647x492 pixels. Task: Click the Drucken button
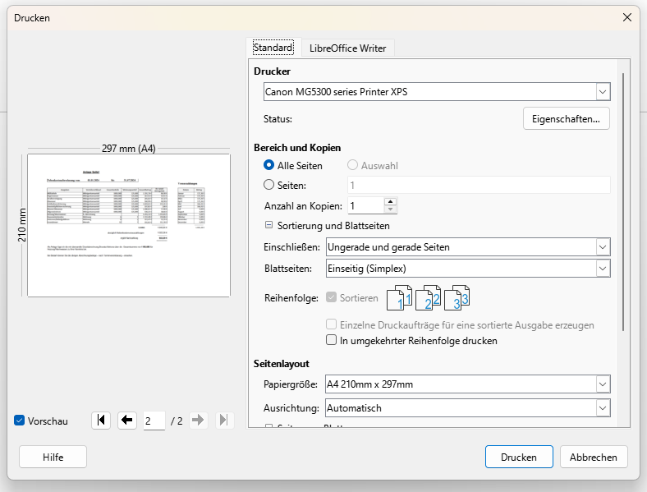[x=519, y=457]
